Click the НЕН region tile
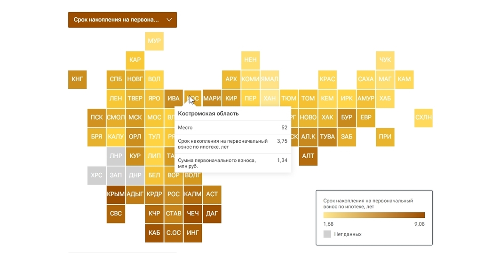This screenshot has height=253, width=492. (250, 60)
